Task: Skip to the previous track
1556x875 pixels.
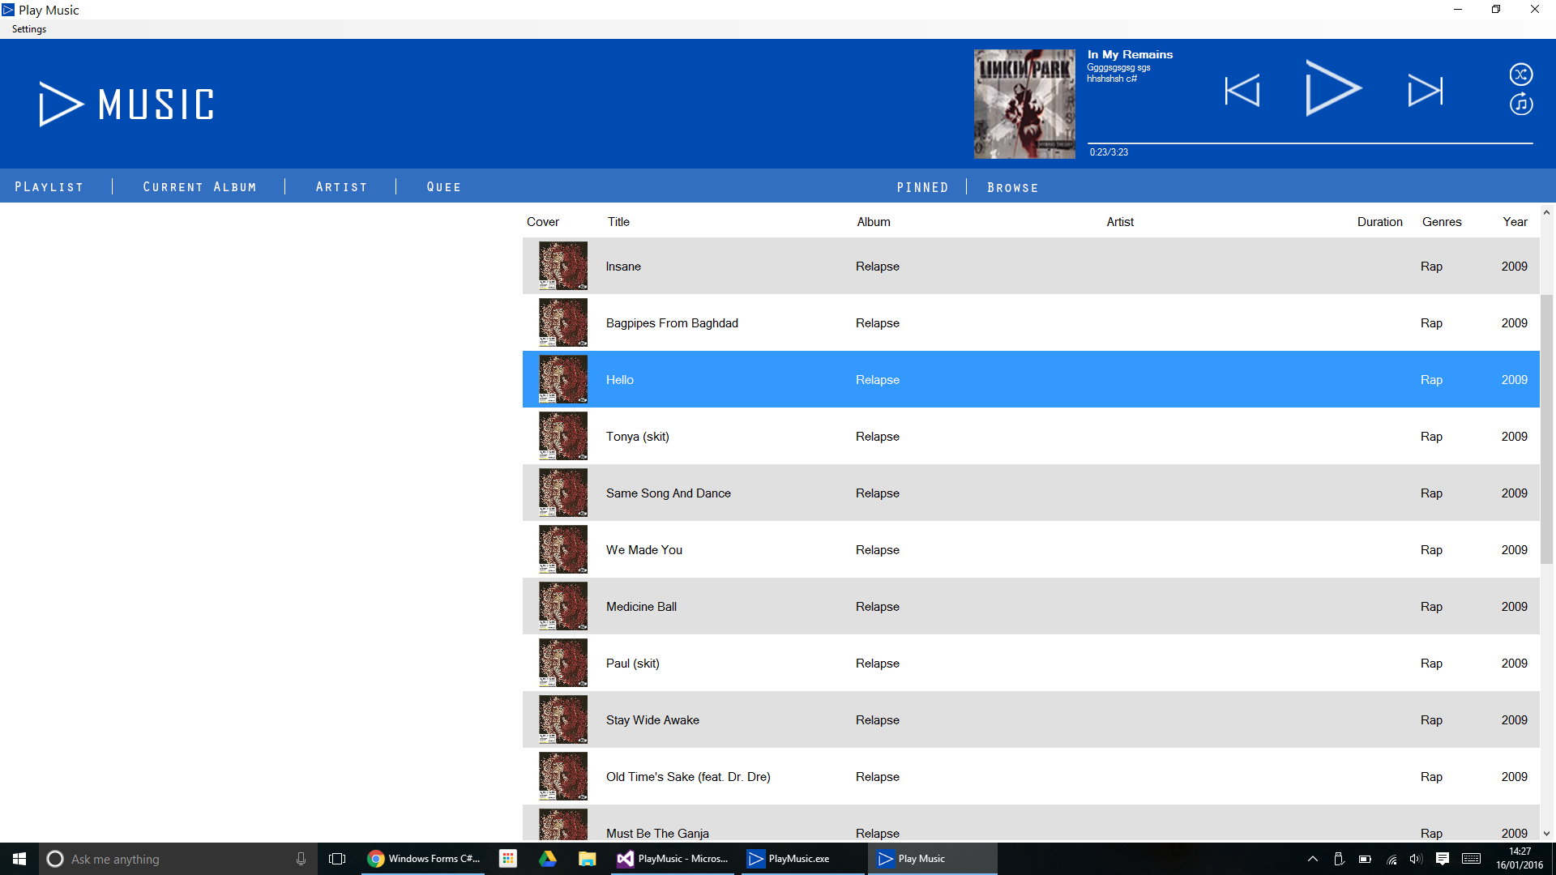Action: 1242,91
